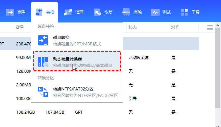The image size is (221, 127).
Task: Click the Wipe (擦除) shredder icon
Action: [126, 12]
